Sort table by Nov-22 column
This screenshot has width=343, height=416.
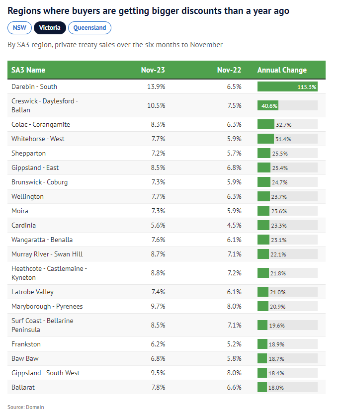[229, 70]
